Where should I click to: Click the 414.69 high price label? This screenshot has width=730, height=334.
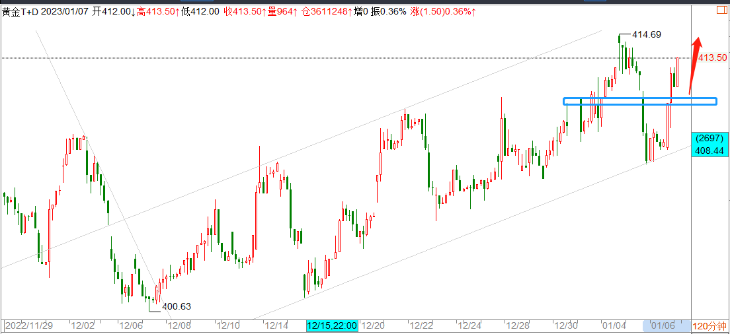pos(646,34)
